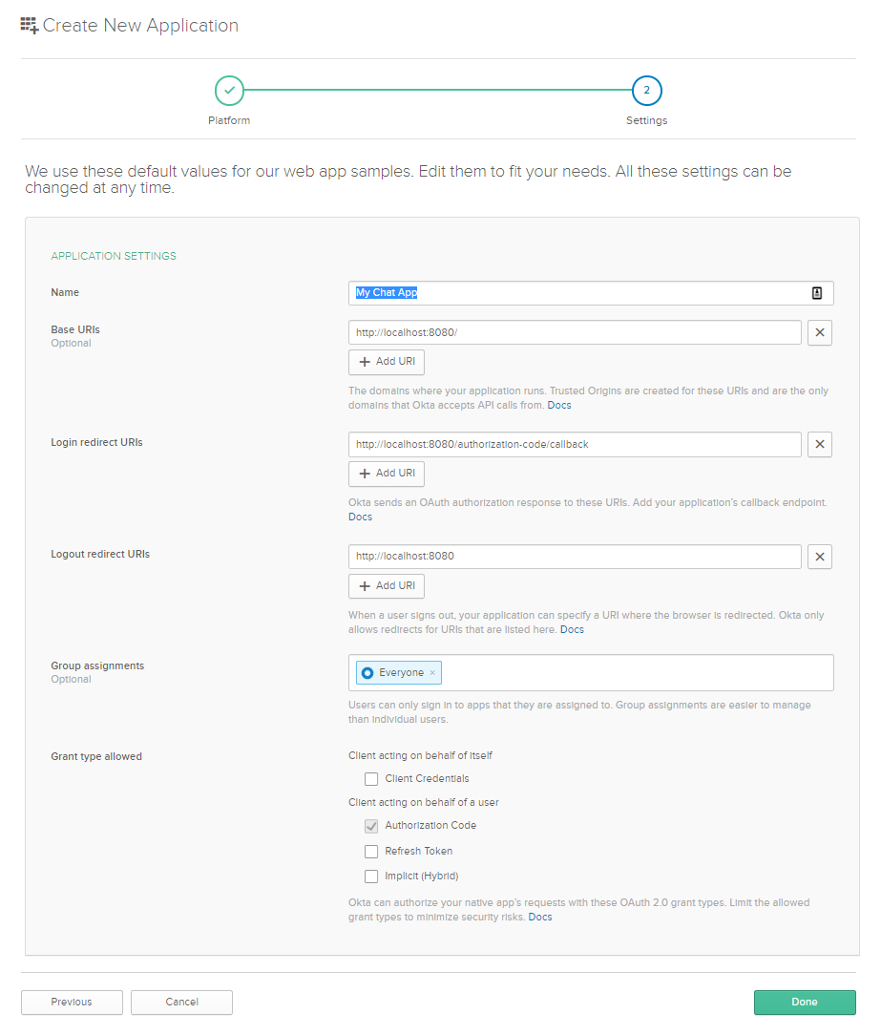Go back with the Previous button

click(x=72, y=1002)
